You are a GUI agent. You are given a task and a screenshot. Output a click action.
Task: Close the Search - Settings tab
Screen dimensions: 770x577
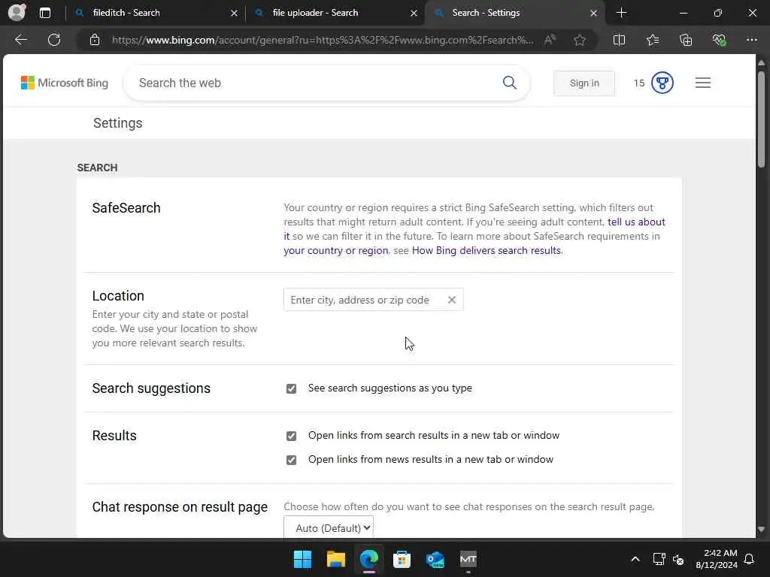click(x=594, y=14)
